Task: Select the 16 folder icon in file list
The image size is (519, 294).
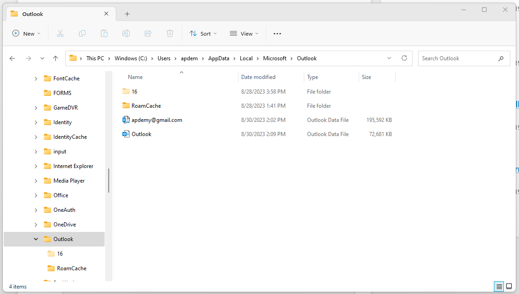Action: [126, 91]
